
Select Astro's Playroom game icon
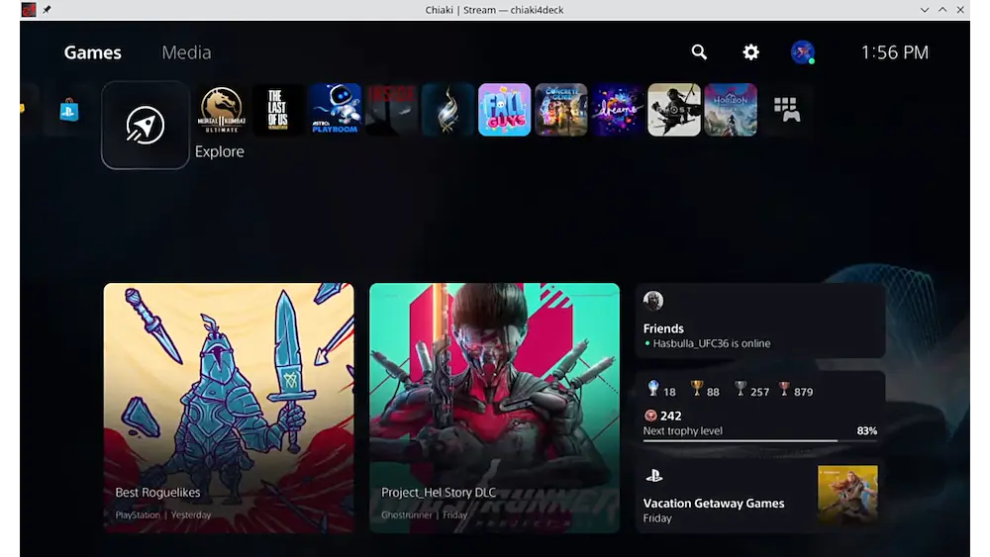[335, 110]
